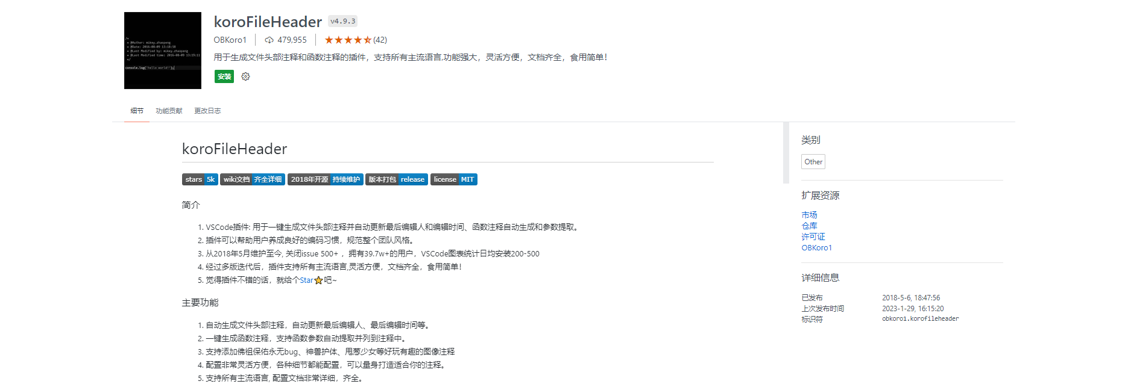Open the 市场 marketplace link
Image resolution: width=1128 pixels, height=387 pixels.
click(x=809, y=215)
